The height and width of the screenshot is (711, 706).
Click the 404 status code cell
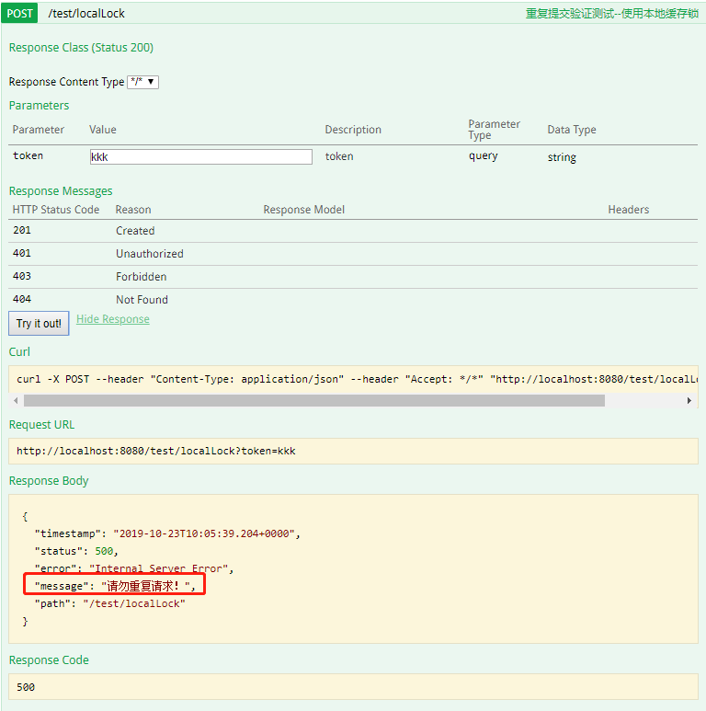tap(22, 299)
